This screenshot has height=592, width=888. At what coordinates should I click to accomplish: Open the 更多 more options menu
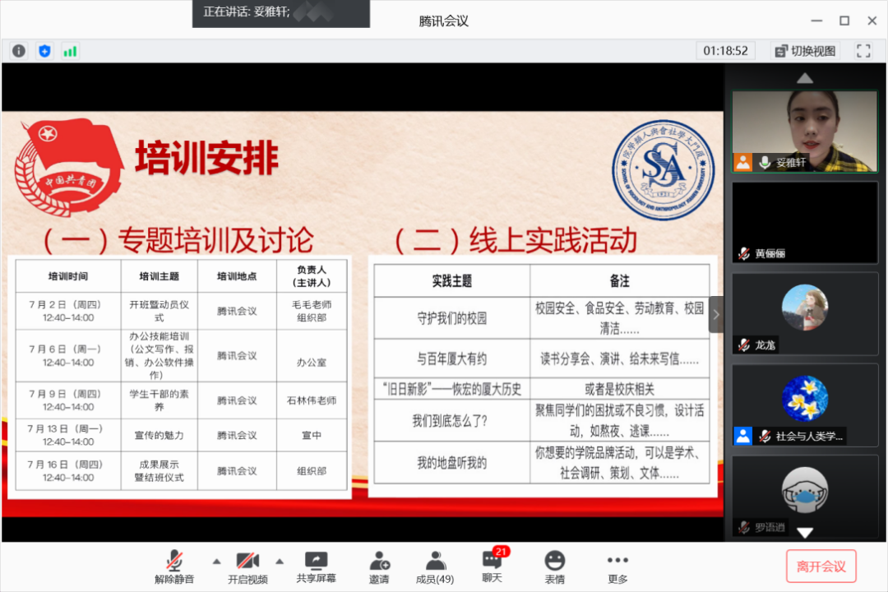pos(617,567)
